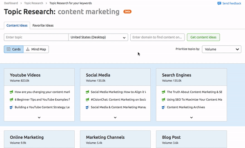
Task: Expand the Social Media card chevron
Action: (x=115, y=117)
